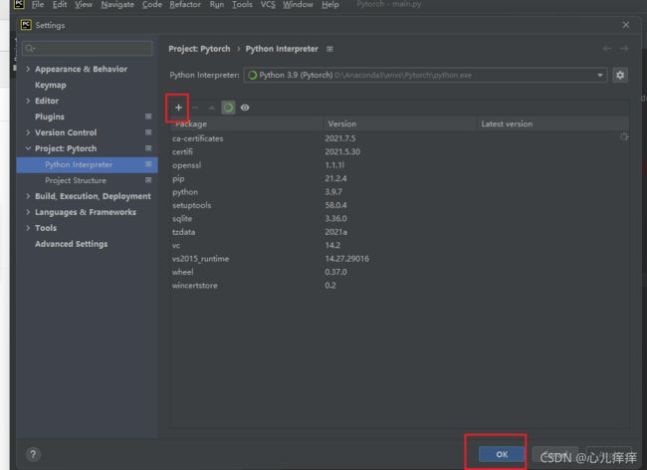Click the settings search field
Viewport: 647px width, 470px height.
(87, 49)
